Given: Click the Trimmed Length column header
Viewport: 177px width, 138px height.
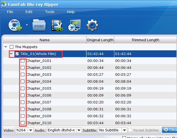Looking at the screenshot, I should 145,40.
